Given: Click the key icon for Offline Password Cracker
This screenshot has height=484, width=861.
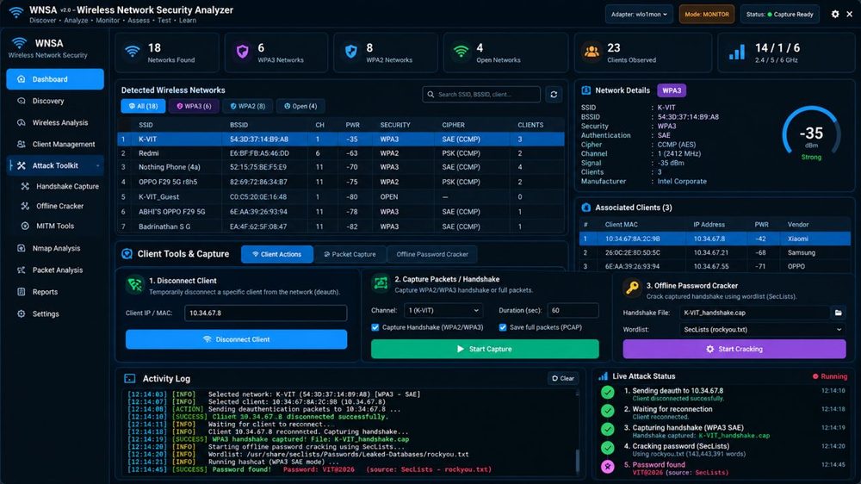Looking at the screenshot, I should coord(632,288).
